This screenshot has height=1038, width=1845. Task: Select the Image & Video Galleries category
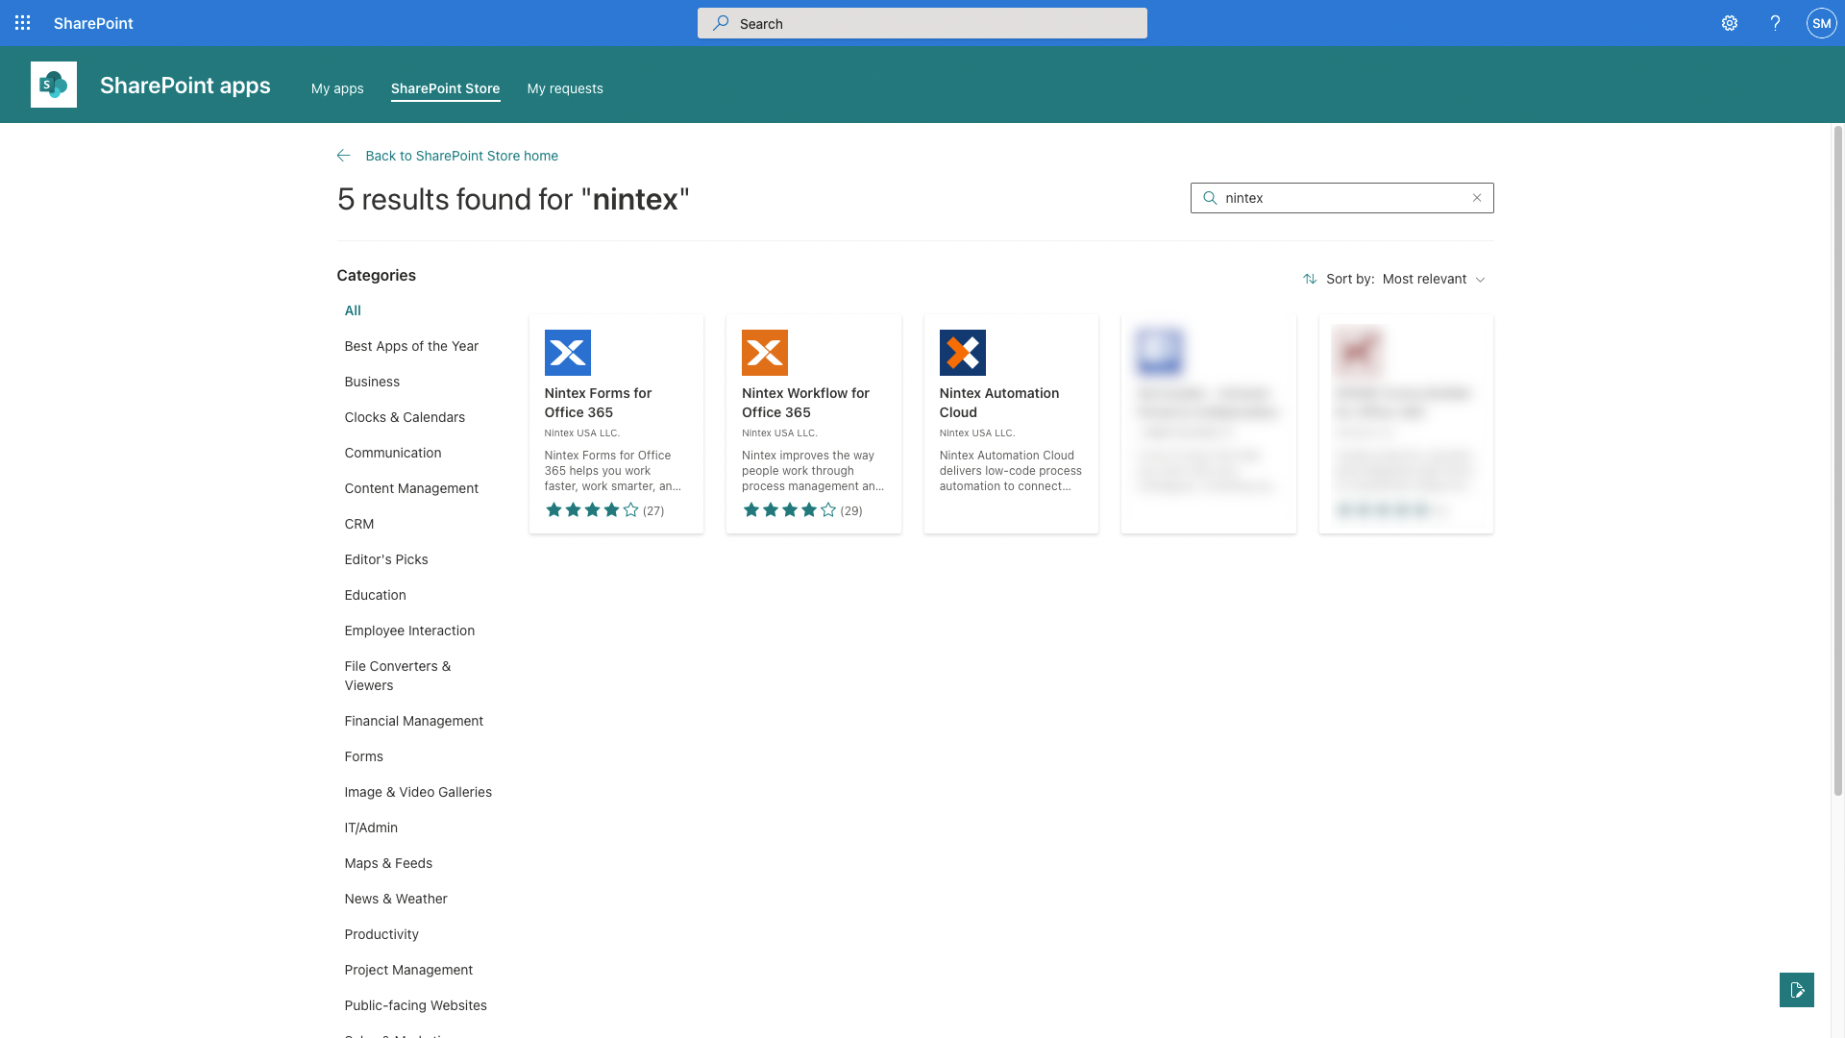click(418, 792)
